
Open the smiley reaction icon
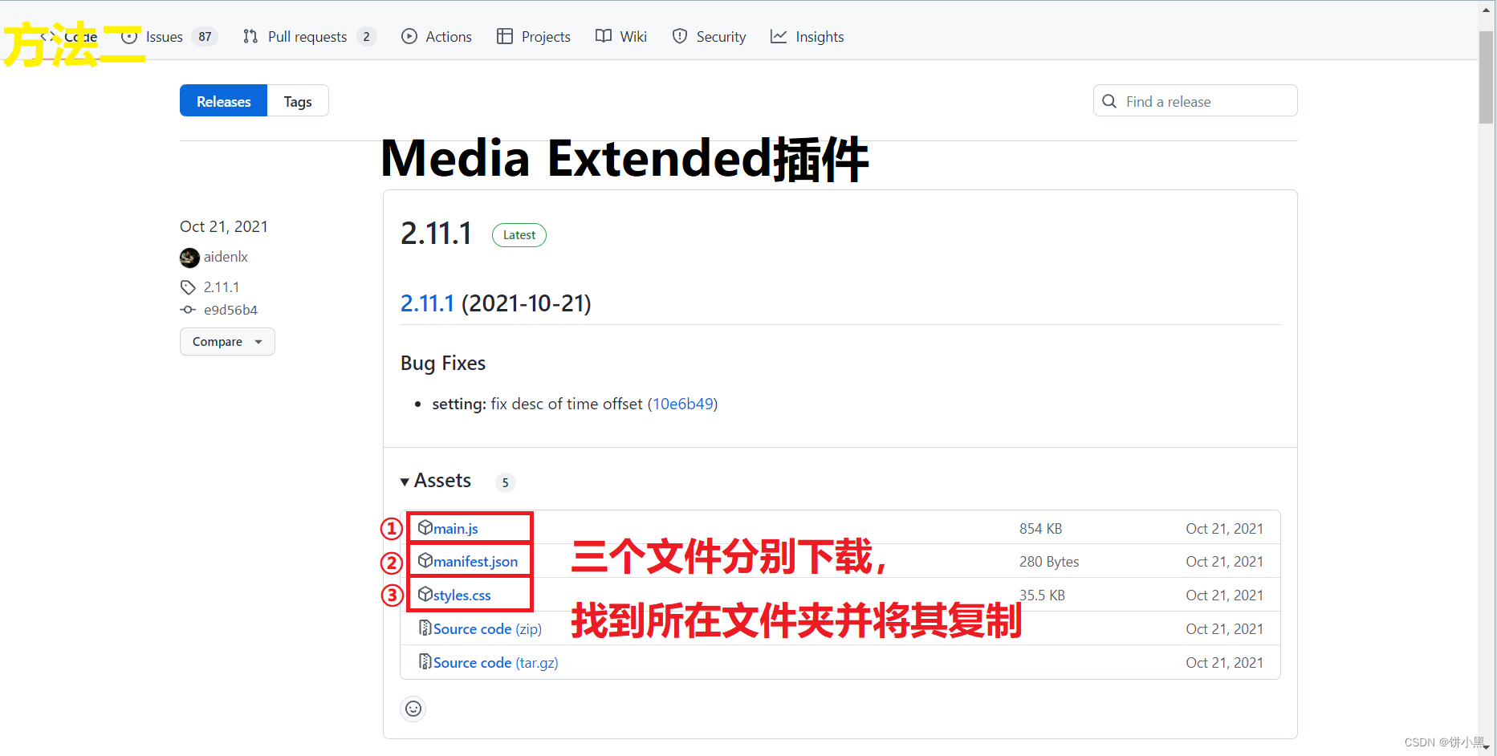click(x=413, y=709)
